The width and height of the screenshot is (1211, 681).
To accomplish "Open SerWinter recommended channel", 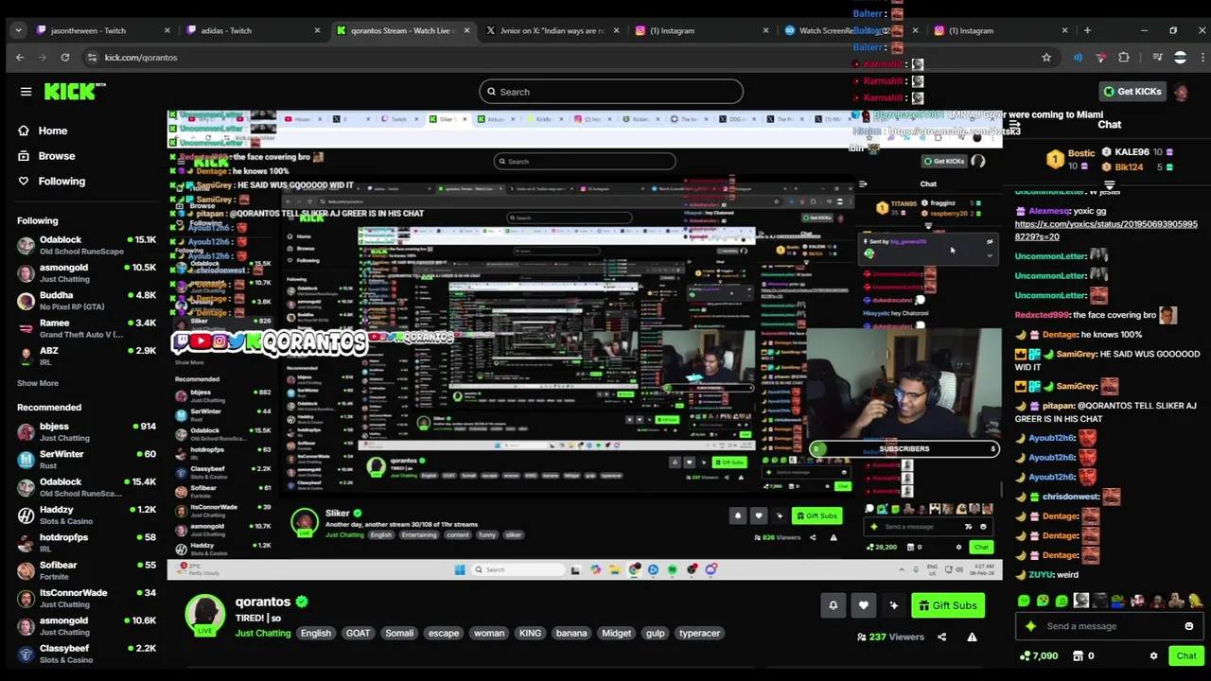I will (x=86, y=460).
